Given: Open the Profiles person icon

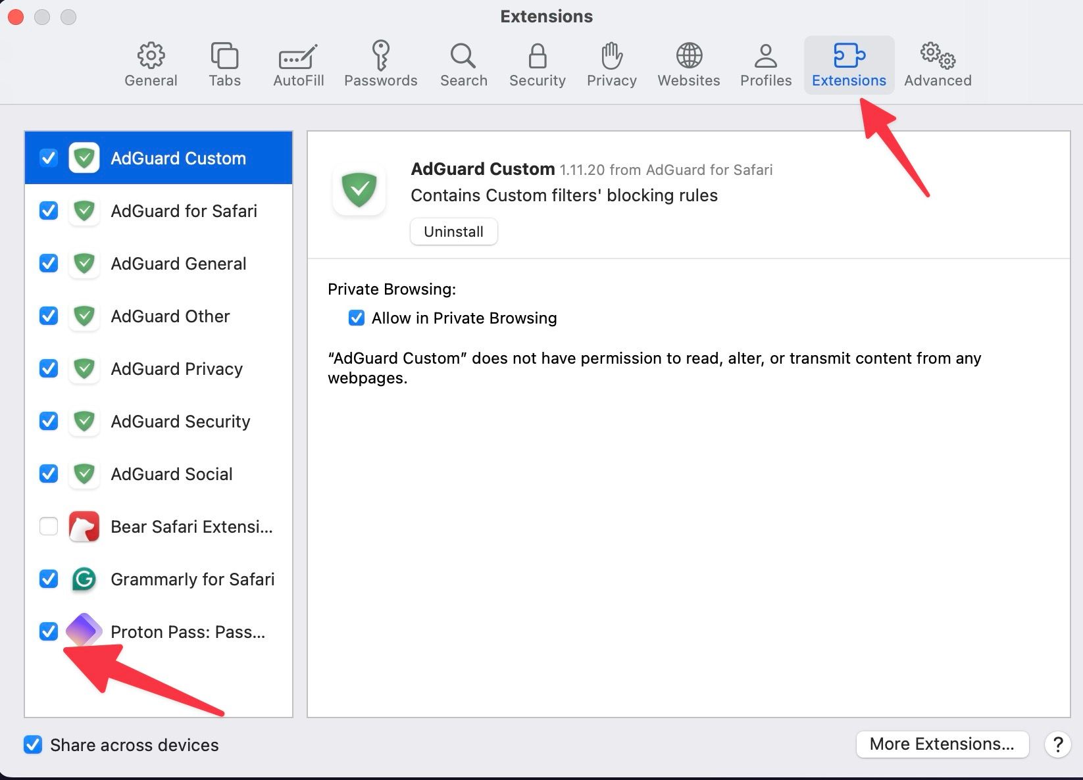Looking at the screenshot, I should pyautogui.click(x=766, y=56).
